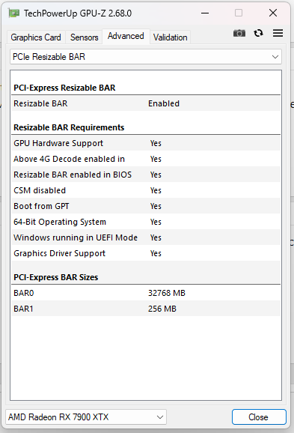The height and width of the screenshot is (433, 294).
Task: Go to the Validation tab
Action: (x=170, y=37)
